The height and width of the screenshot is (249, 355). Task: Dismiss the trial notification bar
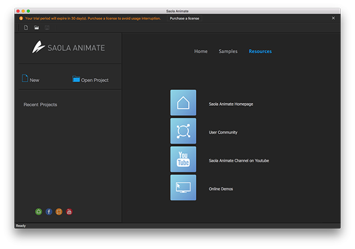[x=333, y=18]
